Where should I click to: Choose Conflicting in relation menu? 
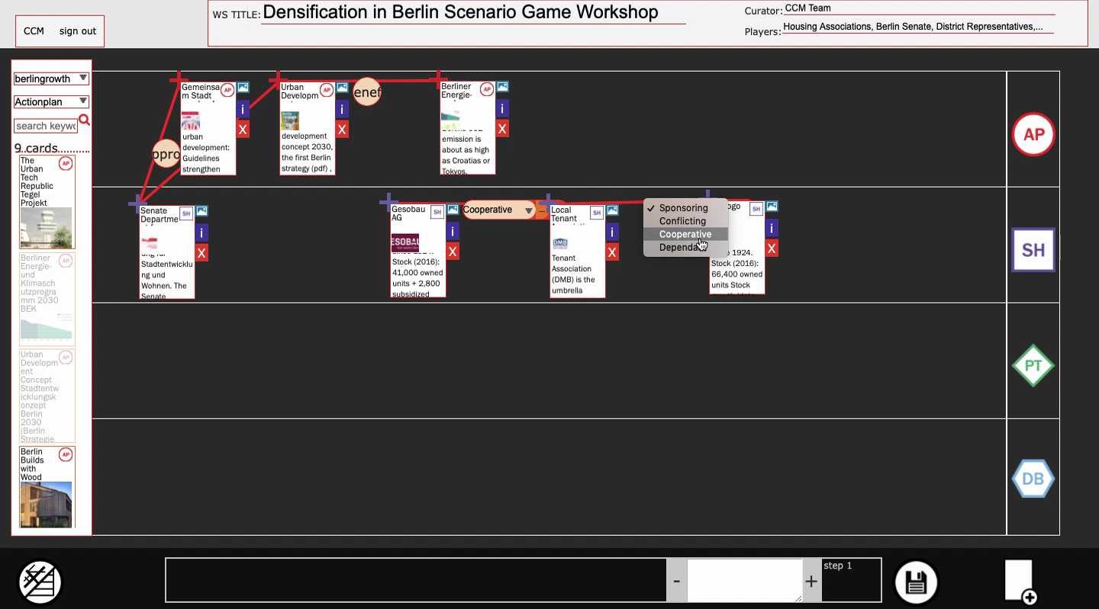(685, 221)
